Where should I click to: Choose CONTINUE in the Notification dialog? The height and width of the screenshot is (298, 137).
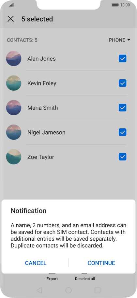point(101,263)
